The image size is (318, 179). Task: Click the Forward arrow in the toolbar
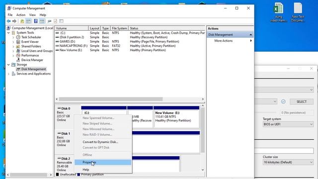[14, 21]
